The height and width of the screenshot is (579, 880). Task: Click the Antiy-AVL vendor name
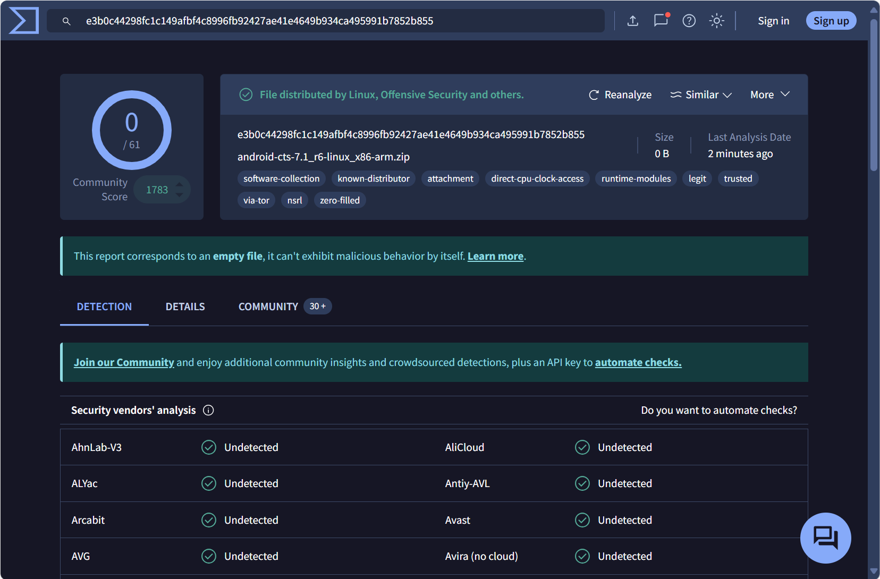click(x=468, y=483)
